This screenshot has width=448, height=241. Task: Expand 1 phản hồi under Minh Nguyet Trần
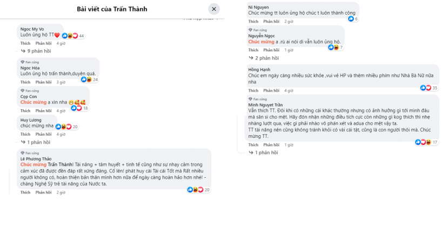[263, 152]
